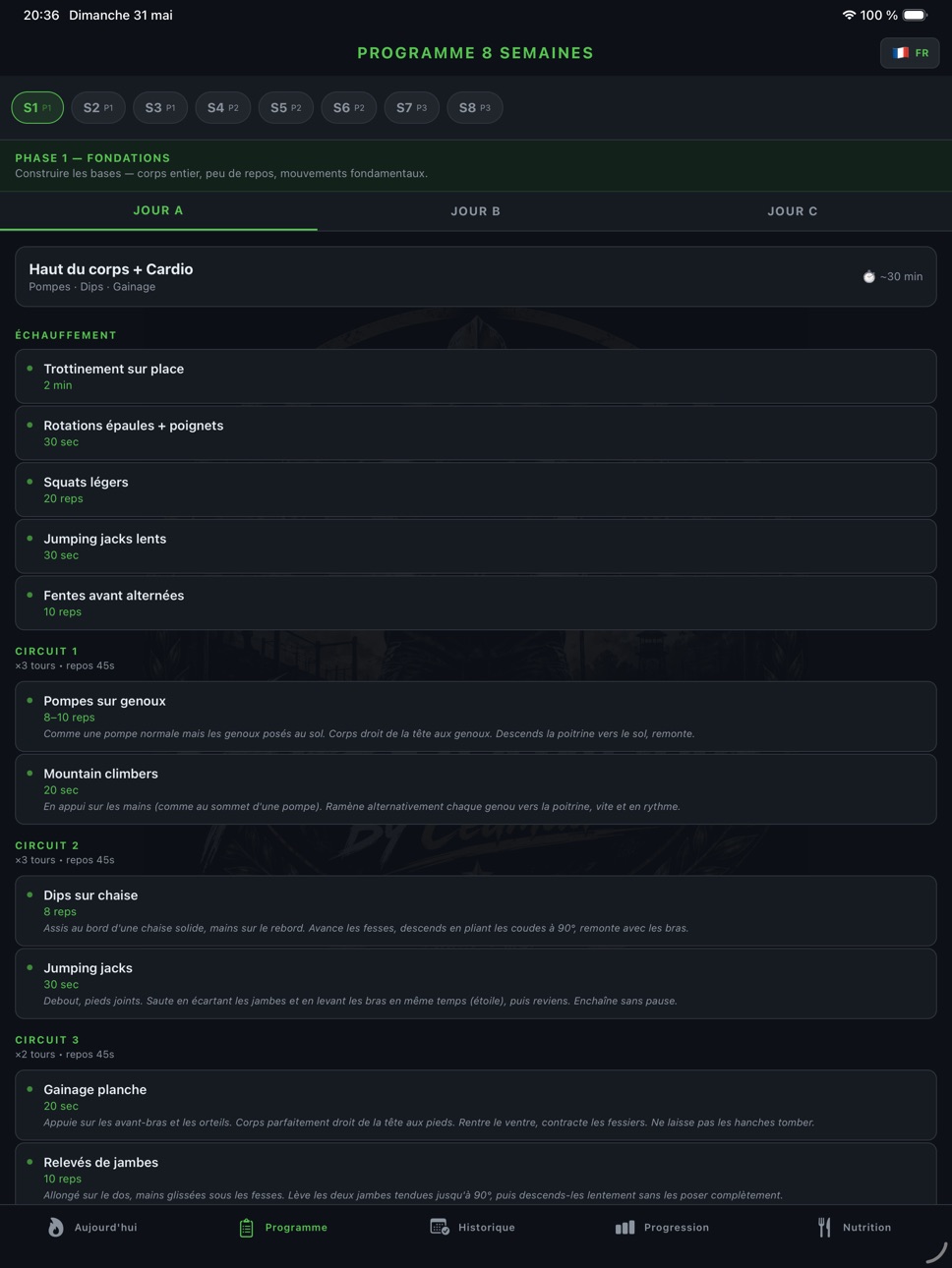Tap the stopwatch icon beside ~30 min

pos(868,277)
